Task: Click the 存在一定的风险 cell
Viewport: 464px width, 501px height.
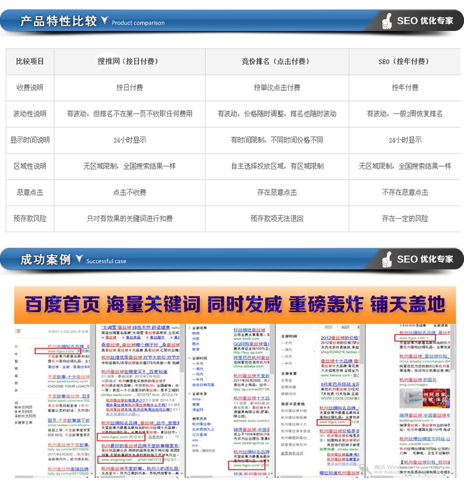Action: pos(405,219)
